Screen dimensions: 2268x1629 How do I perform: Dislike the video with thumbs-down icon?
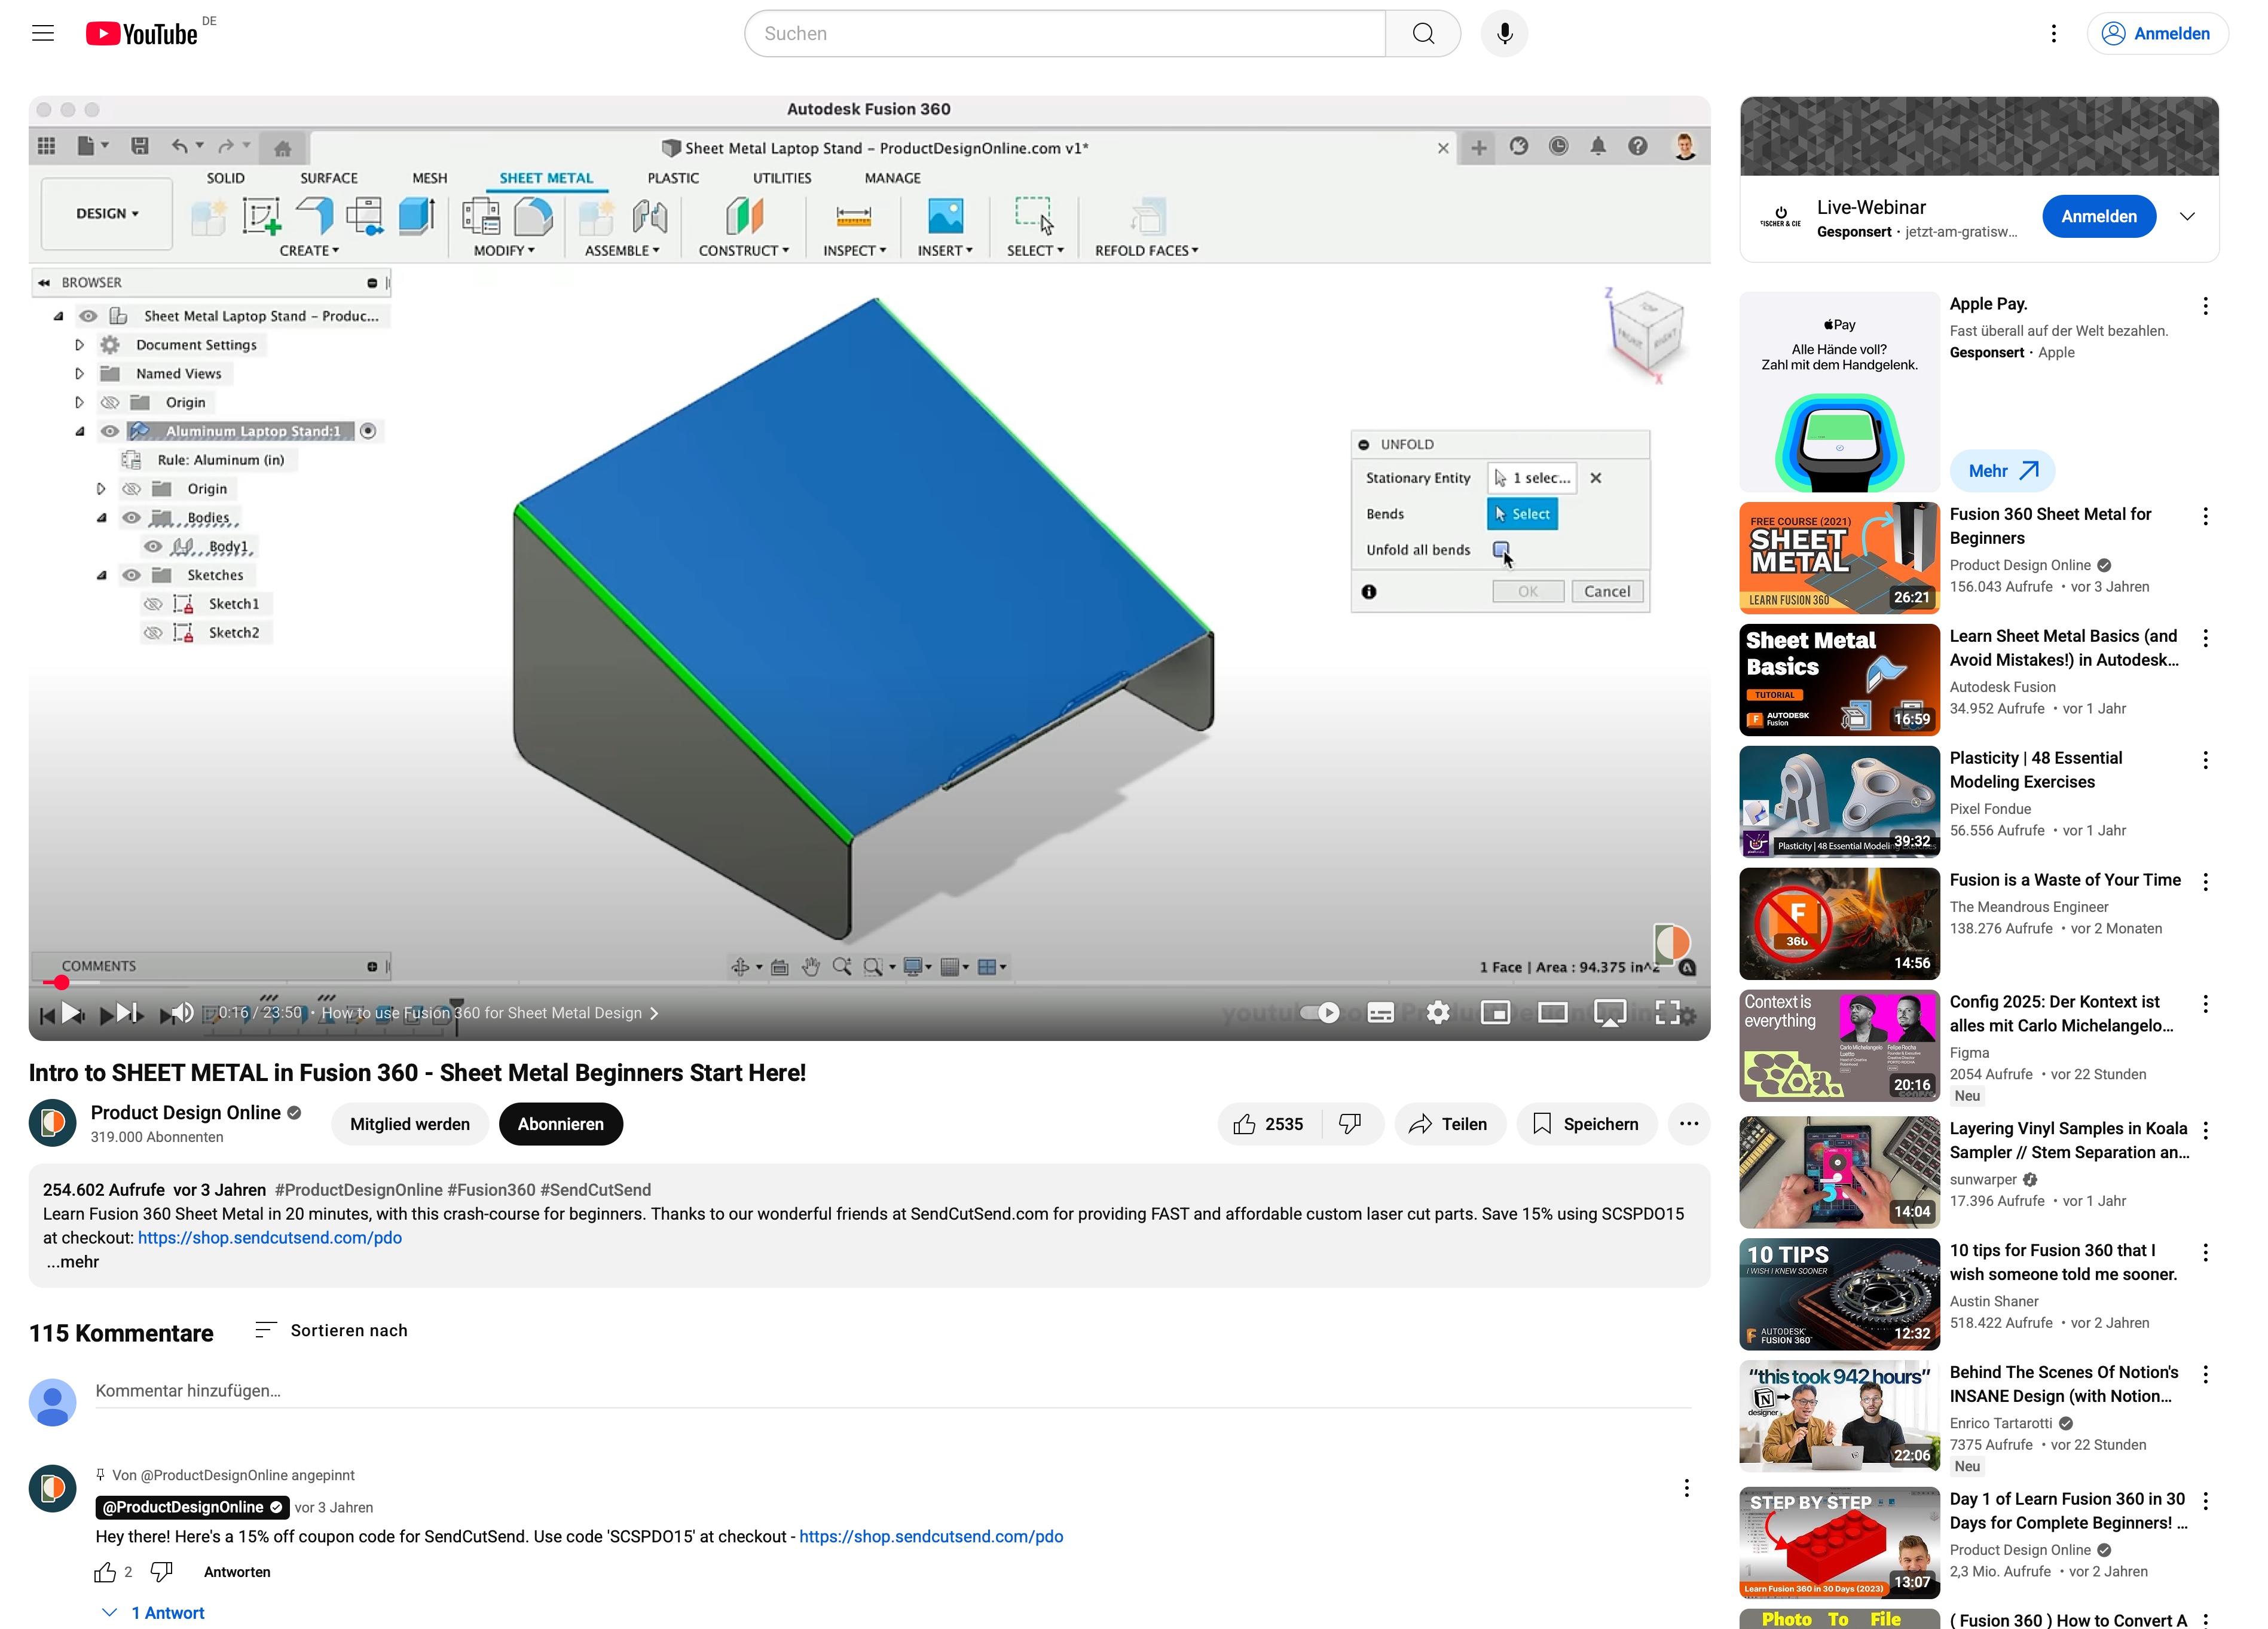coord(1350,1124)
